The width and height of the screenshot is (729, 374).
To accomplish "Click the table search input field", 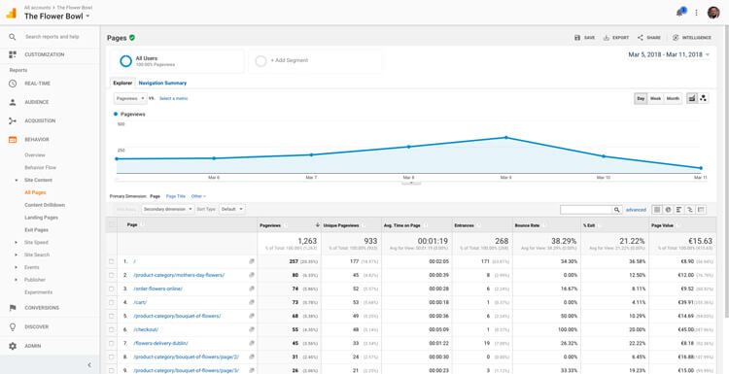I will click(x=586, y=210).
